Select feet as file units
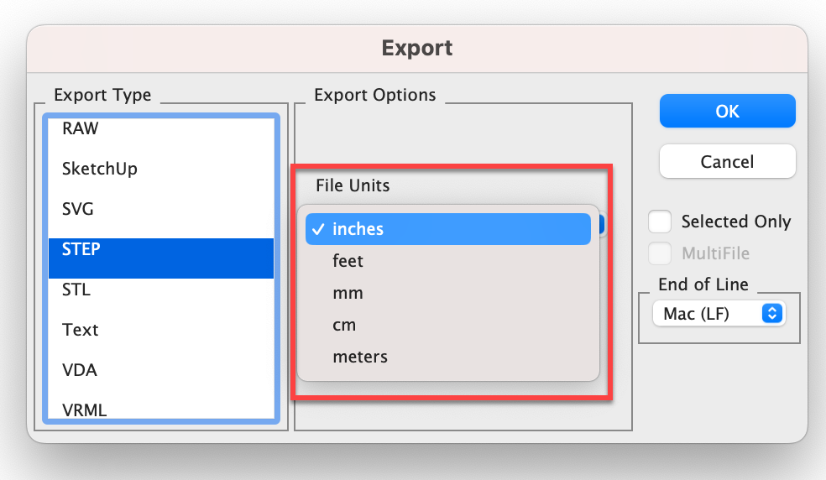 [x=447, y=261]
